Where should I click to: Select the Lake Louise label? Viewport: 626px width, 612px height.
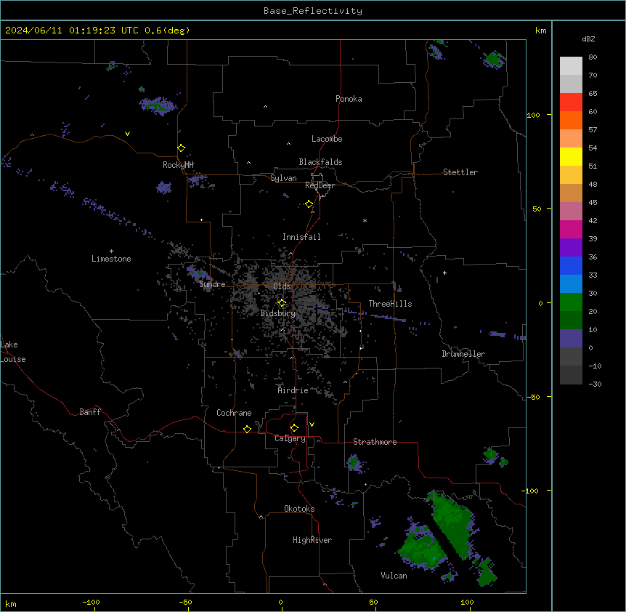pos(13,352)
